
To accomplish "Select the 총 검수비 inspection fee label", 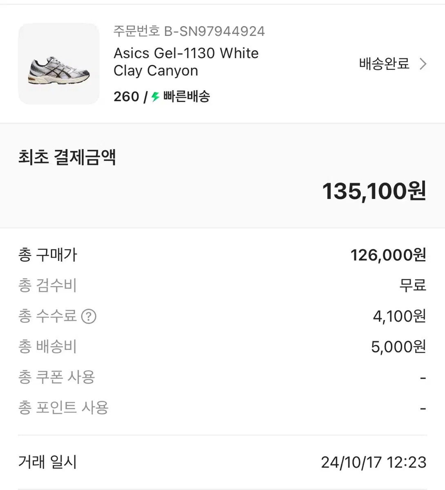I will coord(48,285).
